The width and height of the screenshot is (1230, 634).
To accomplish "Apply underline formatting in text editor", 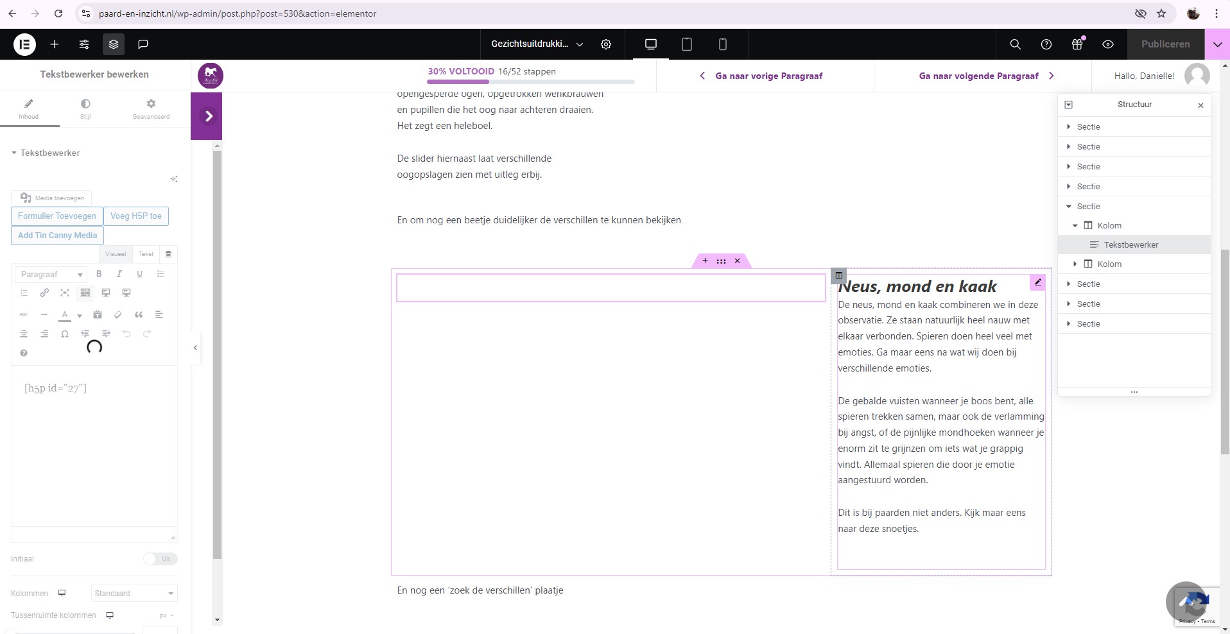I will (139, 274).
